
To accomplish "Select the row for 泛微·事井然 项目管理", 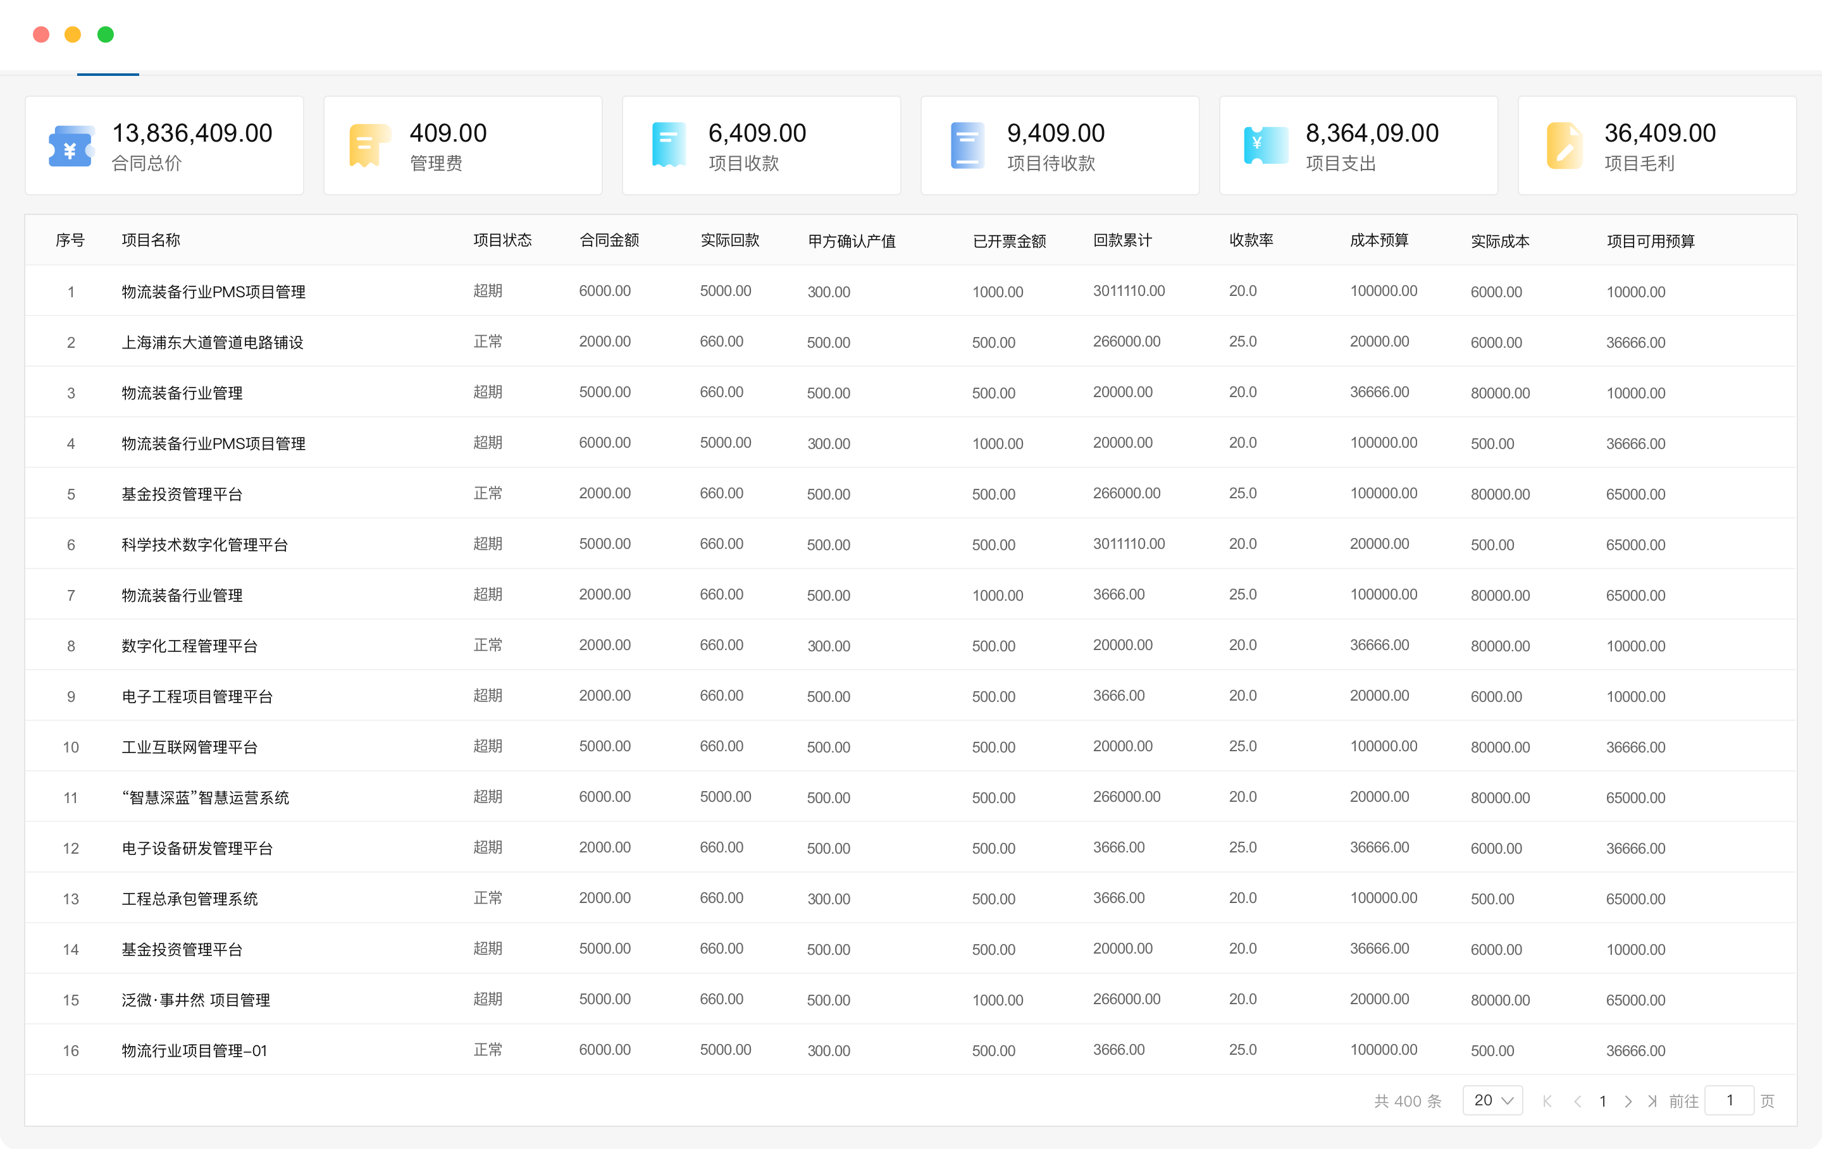I will 196,1000.
